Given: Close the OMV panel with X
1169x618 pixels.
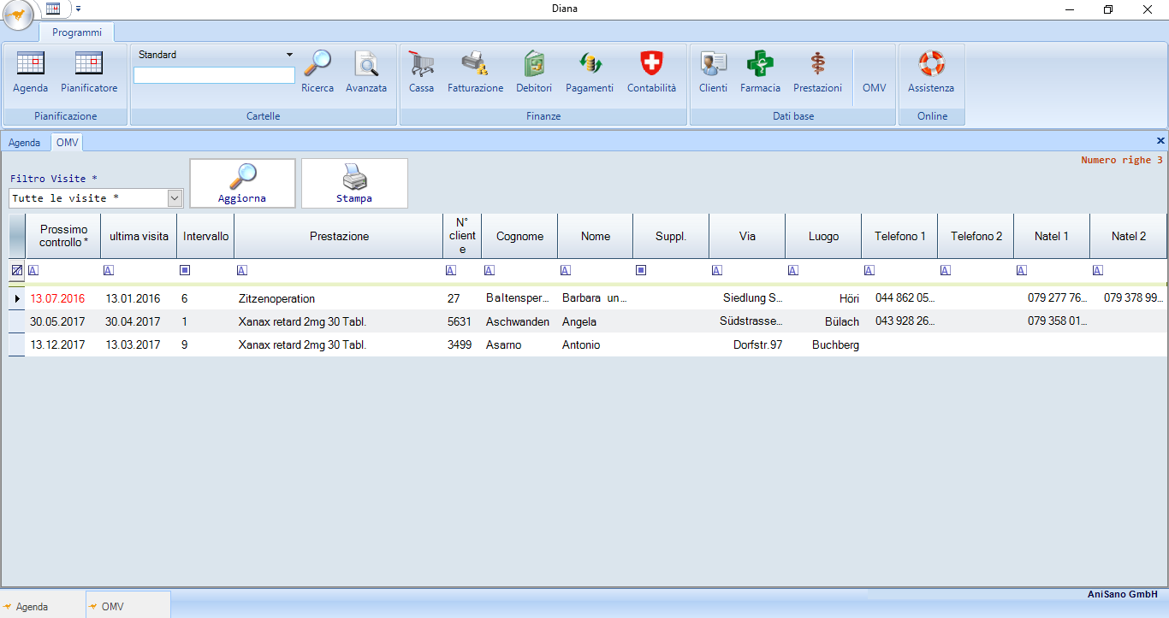Looking at the screenshot, I should tap(1160, 140).
